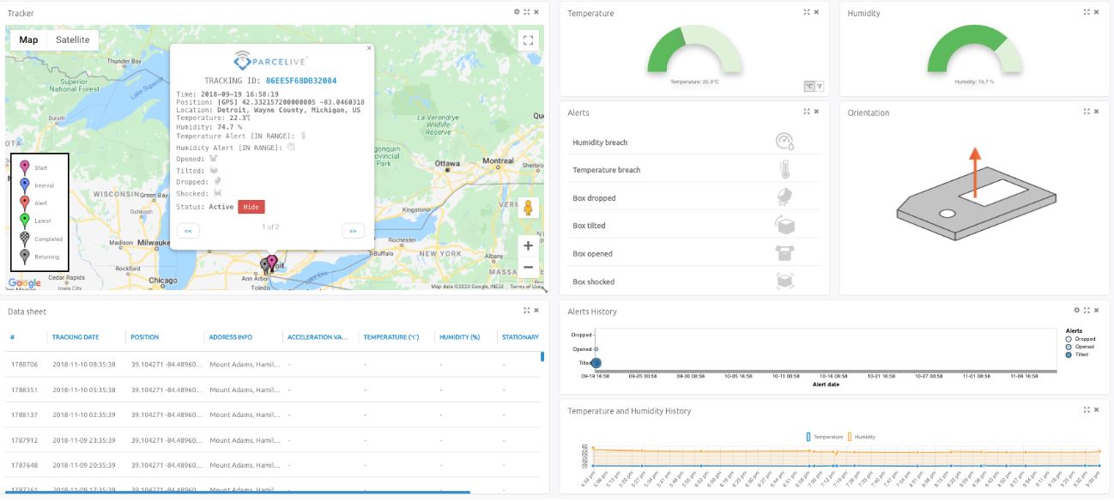The height and width of the screenshot is (502, 1114).
Task: Expand the Orientation panel
Action: (x=1087, y=112)
